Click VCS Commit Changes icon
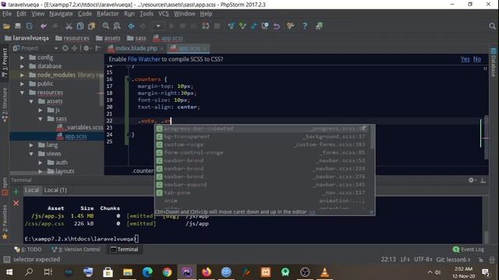 tap(242, 26)
